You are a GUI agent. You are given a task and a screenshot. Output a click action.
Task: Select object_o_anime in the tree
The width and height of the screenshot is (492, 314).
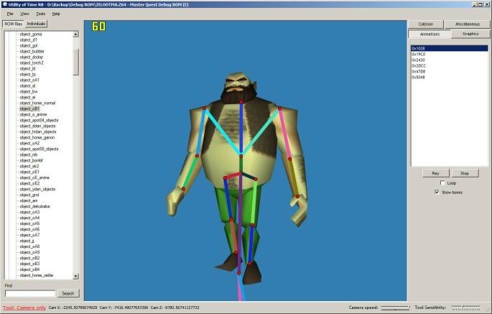tap(33, 114)
